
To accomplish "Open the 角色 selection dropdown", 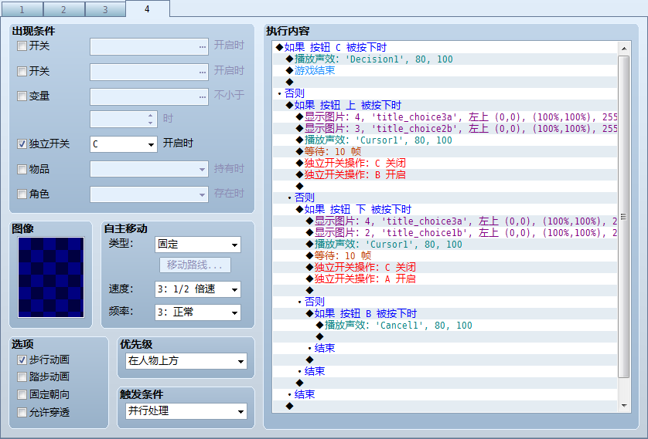I will (149, 194).
